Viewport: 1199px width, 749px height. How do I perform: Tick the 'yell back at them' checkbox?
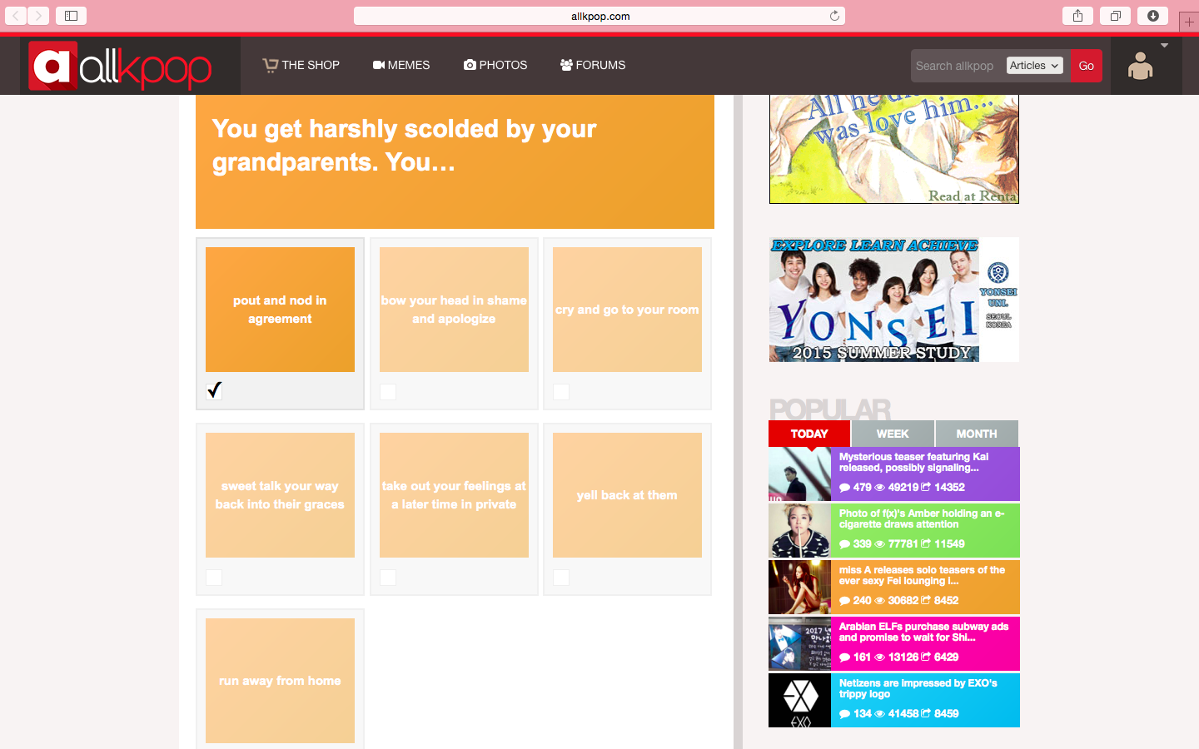[x=561, y=577]
